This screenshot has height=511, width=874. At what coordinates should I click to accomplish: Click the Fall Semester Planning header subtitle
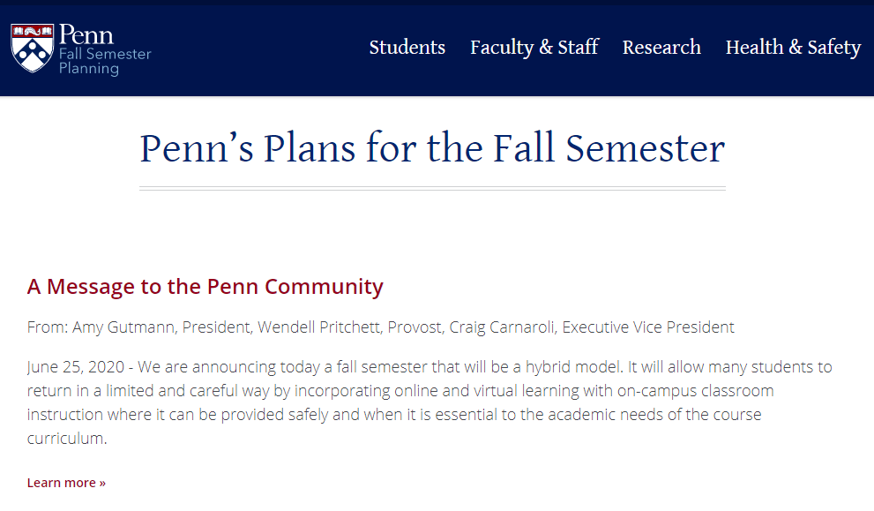[x=104, y=61]
